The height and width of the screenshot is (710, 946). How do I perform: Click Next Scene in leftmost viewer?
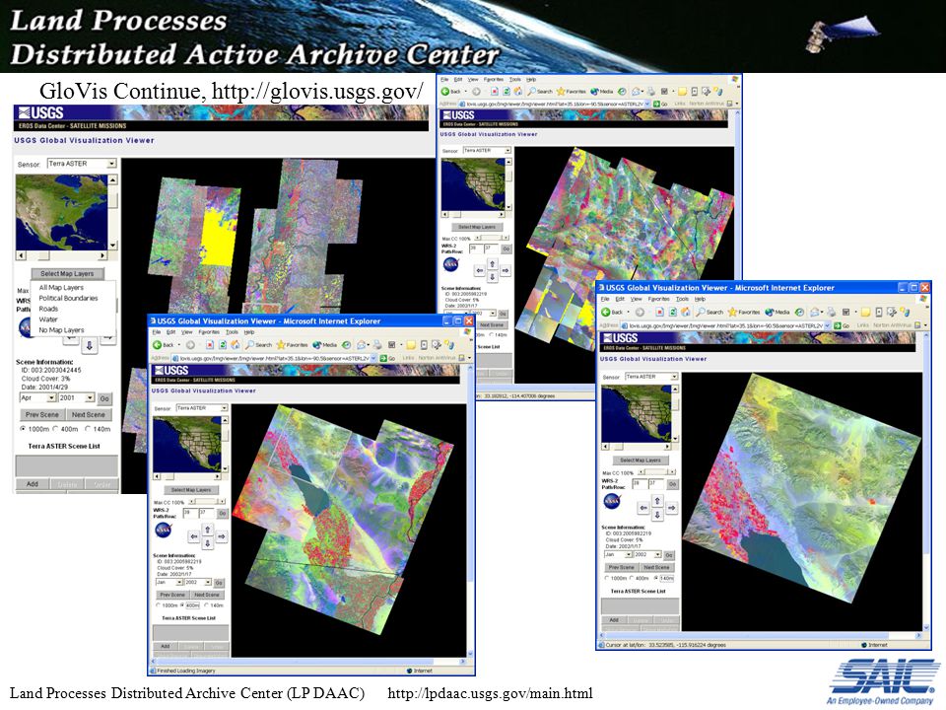point(88,415)
